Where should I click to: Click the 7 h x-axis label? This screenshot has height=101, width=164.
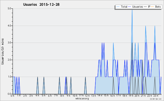[56, 96]
